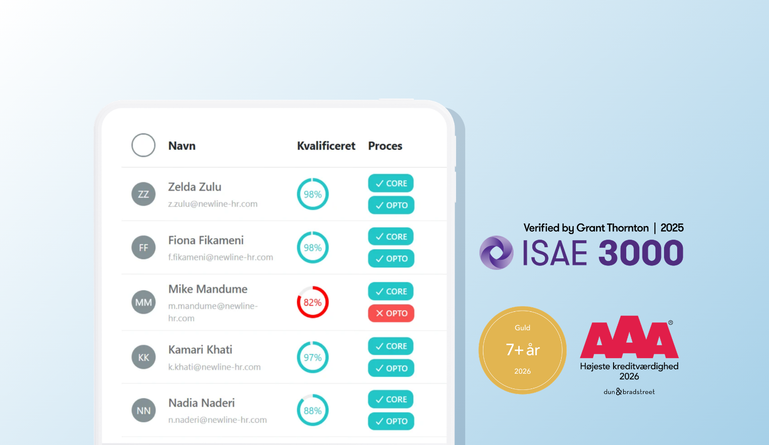Click Mike Mandume's red failed OPTO badge
Viewport: 769px width, 445px height.
(x=391, y=313)
